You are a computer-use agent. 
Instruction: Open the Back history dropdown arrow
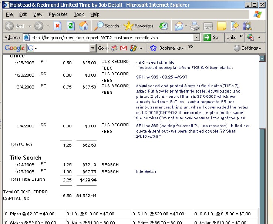(x=30, y=26)
